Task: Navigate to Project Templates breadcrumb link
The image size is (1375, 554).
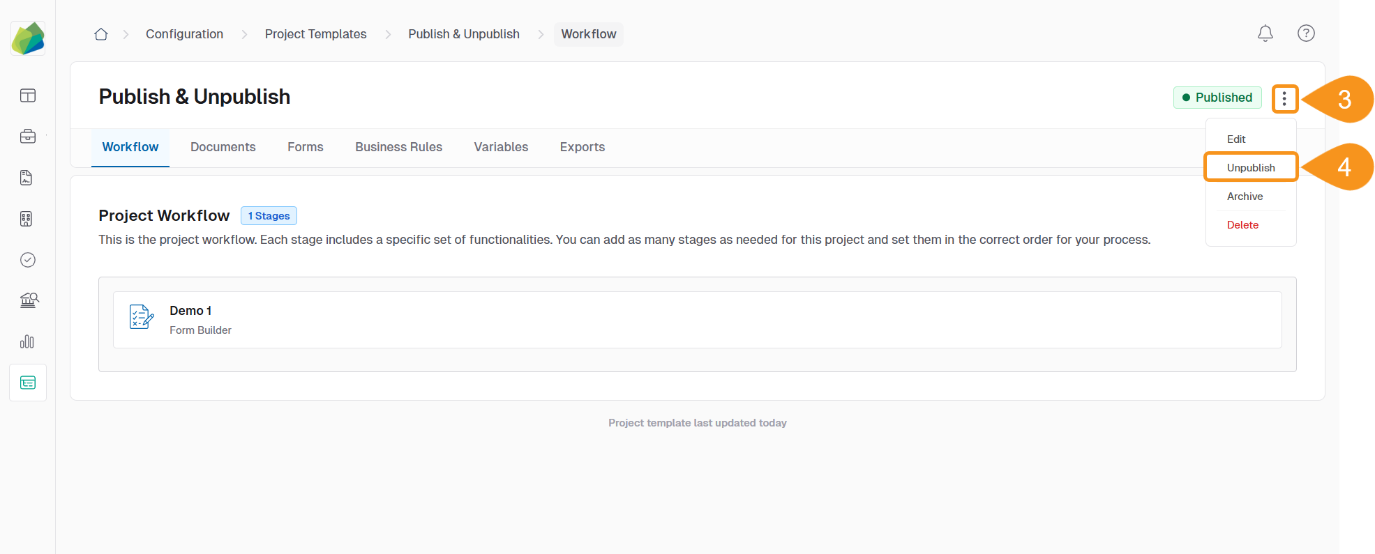Action: (315, 33)
